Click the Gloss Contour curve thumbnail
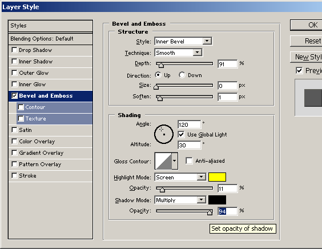 click(x=163, y=161)
